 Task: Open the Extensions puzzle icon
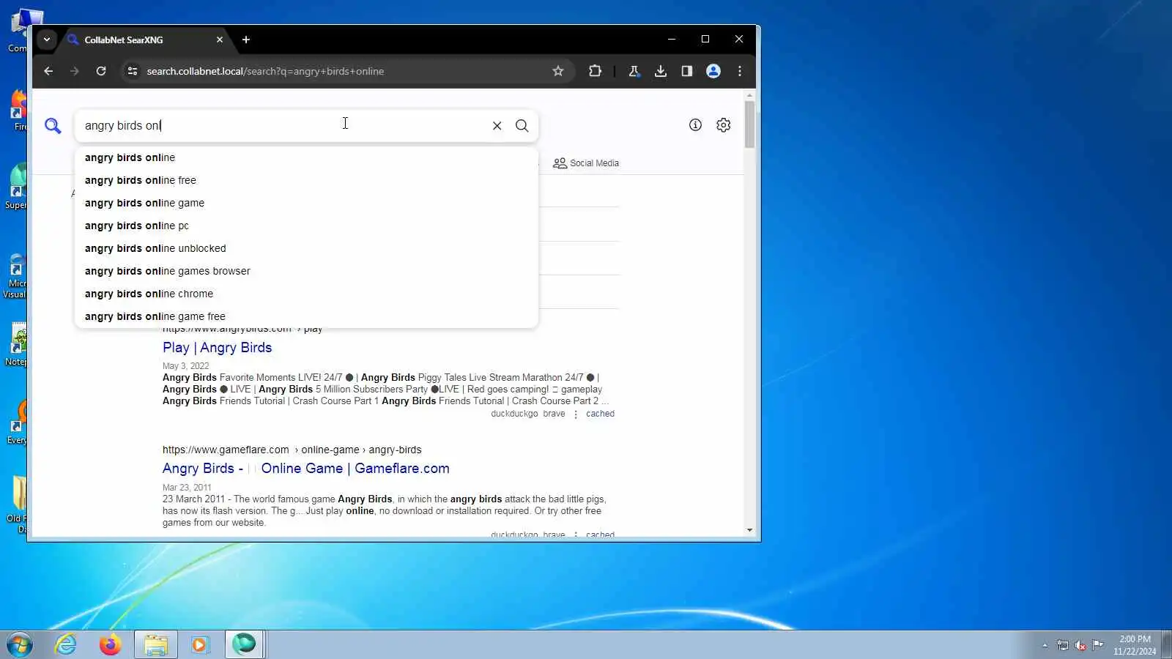coord(595,71)
